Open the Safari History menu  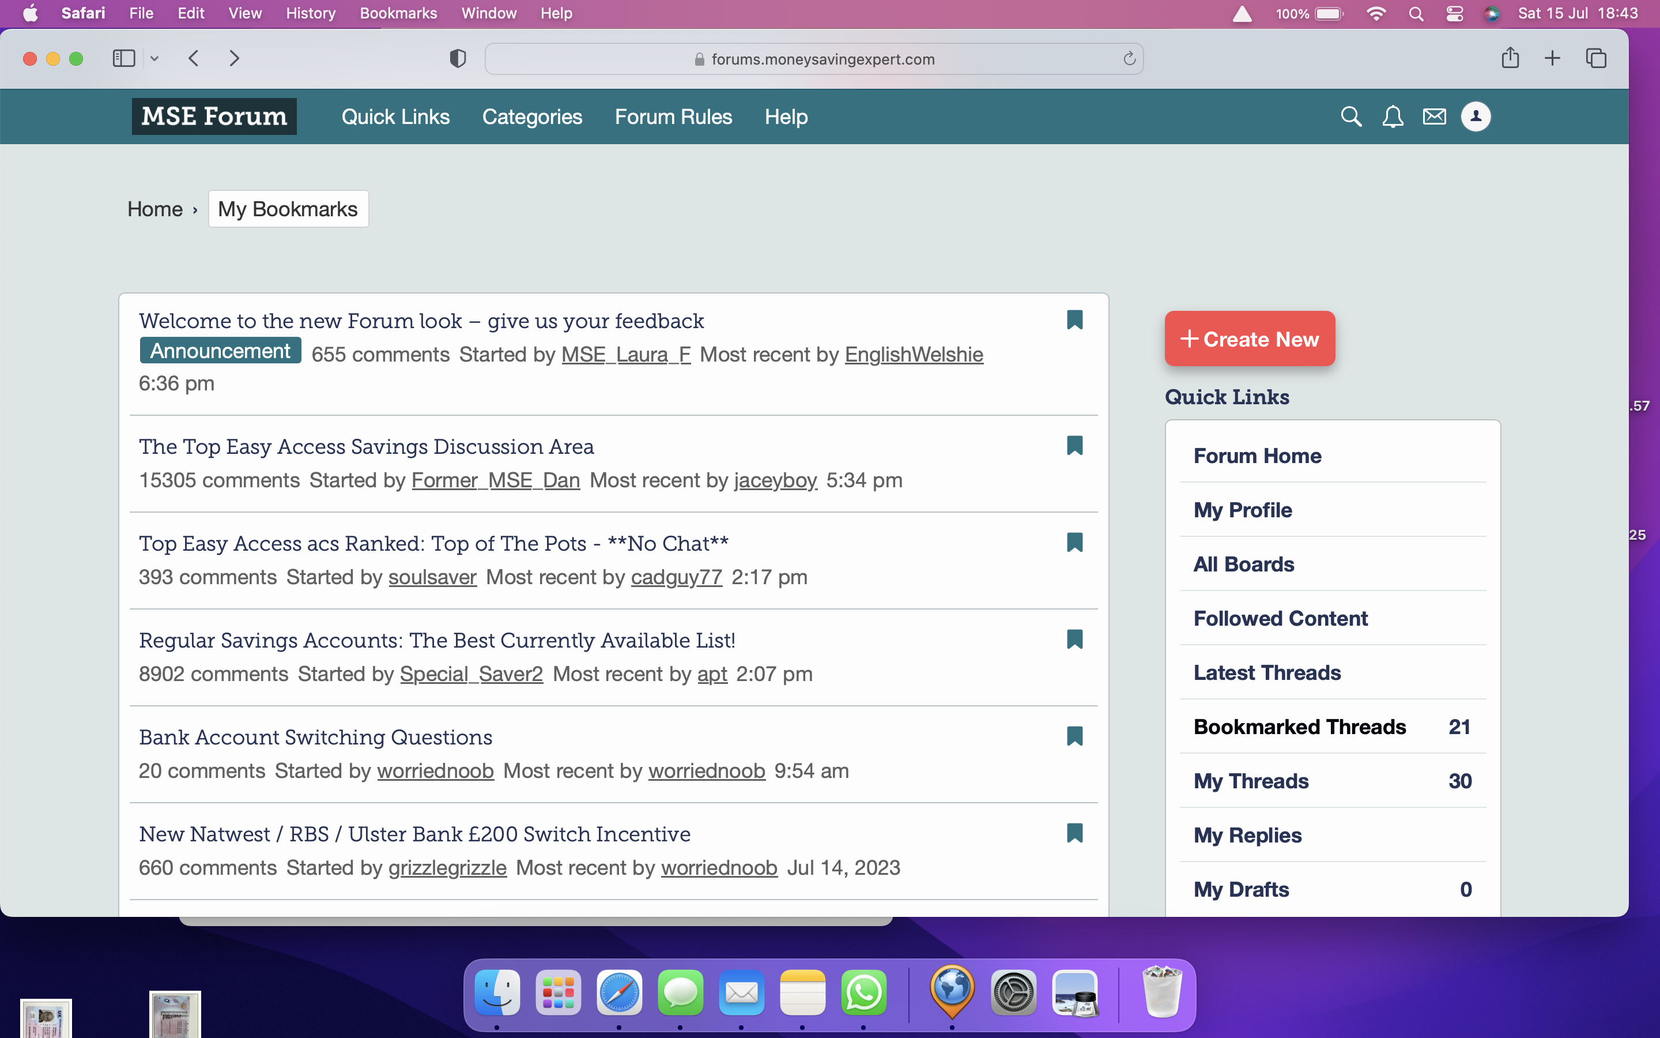(x=310, y=13)
